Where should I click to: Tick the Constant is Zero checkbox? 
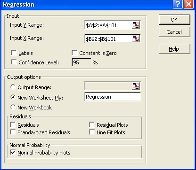(74, 53)
